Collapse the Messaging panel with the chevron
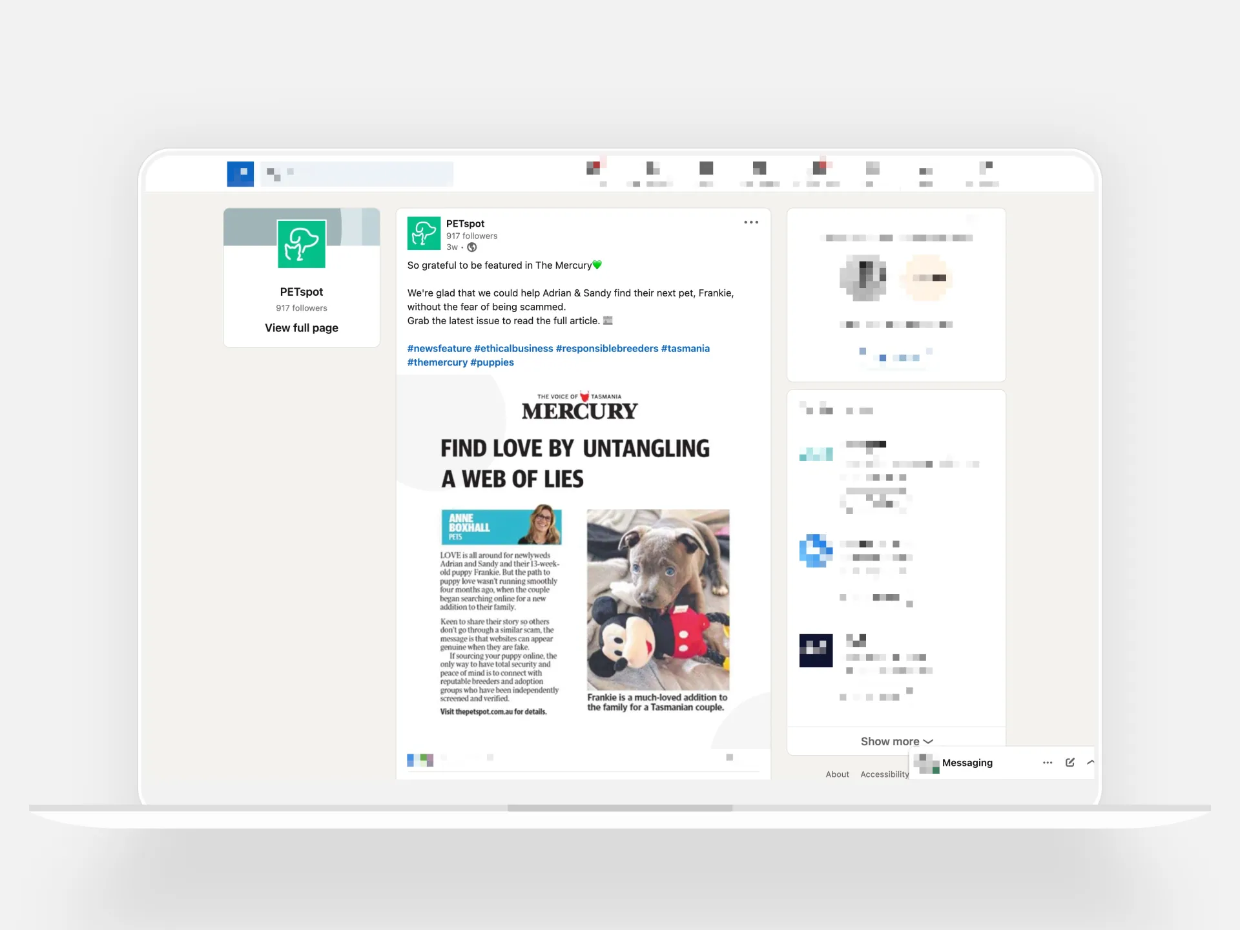The height and width of the screenshot is (930, 1240). click(x=1091, y=763)
